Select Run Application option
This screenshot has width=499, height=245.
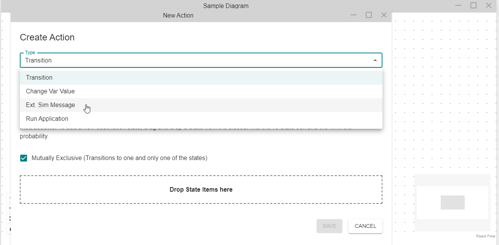pos(201,119)
